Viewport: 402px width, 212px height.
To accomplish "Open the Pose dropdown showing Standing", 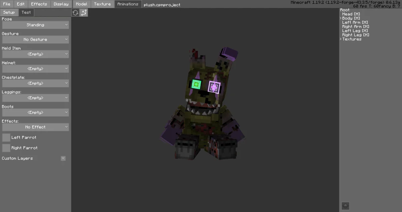I will [36, 25].
